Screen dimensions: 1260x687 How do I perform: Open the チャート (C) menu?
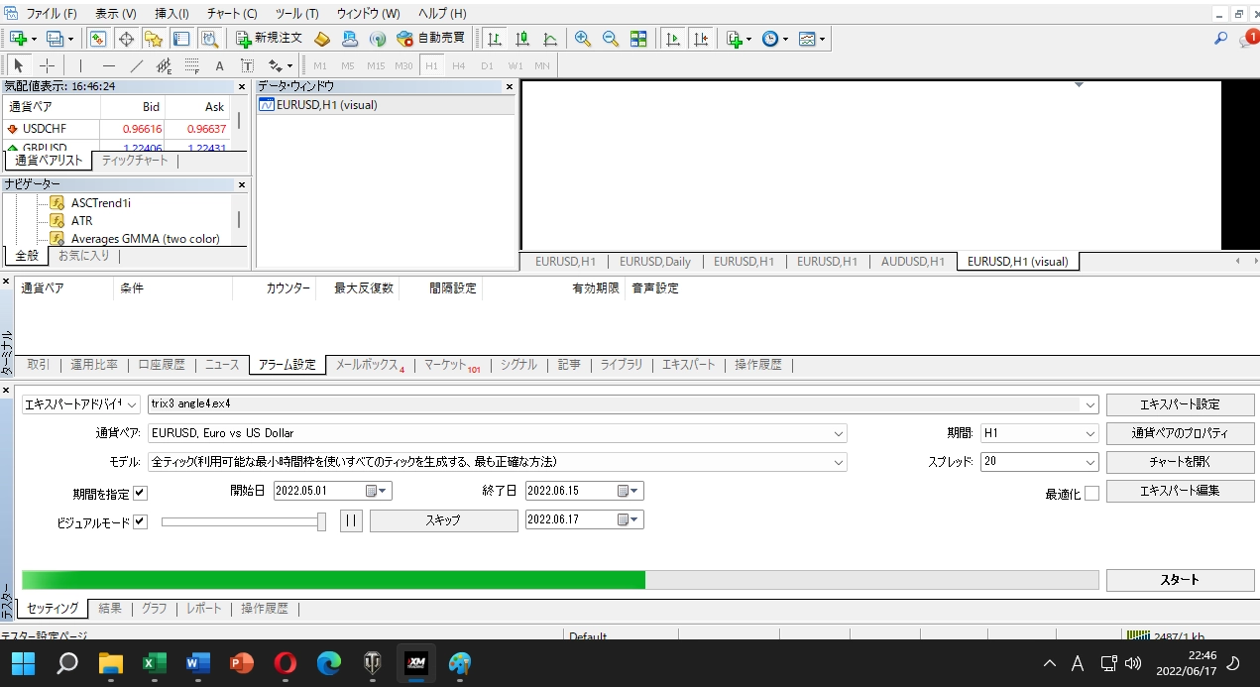click(232, 14)
